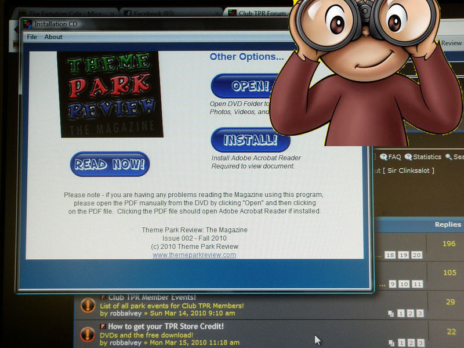Viewport: 464px width, 348px height.
Task: Open the www.themeparkreview.com link
Action: 194,255
